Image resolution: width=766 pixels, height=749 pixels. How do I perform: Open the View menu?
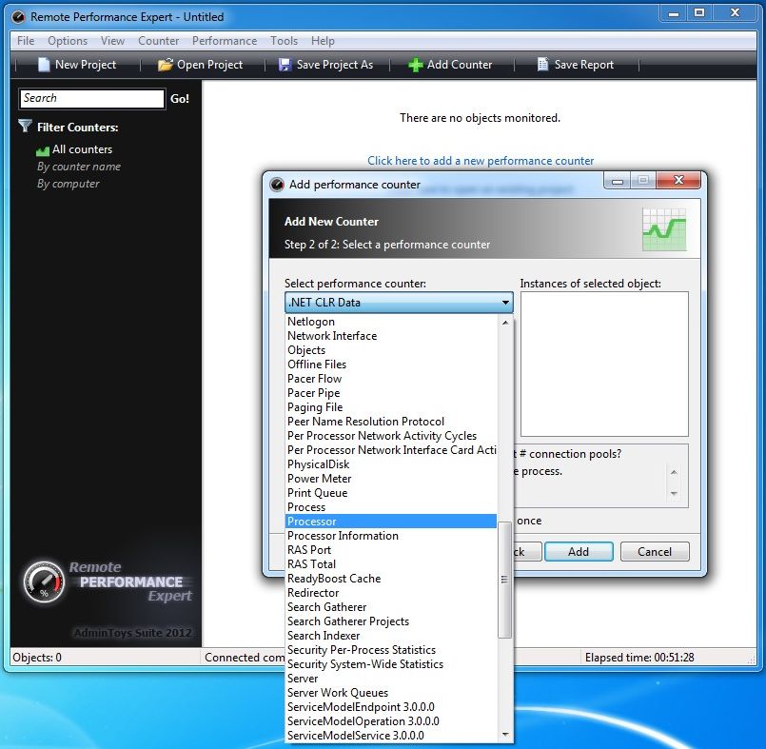point(112,41)
